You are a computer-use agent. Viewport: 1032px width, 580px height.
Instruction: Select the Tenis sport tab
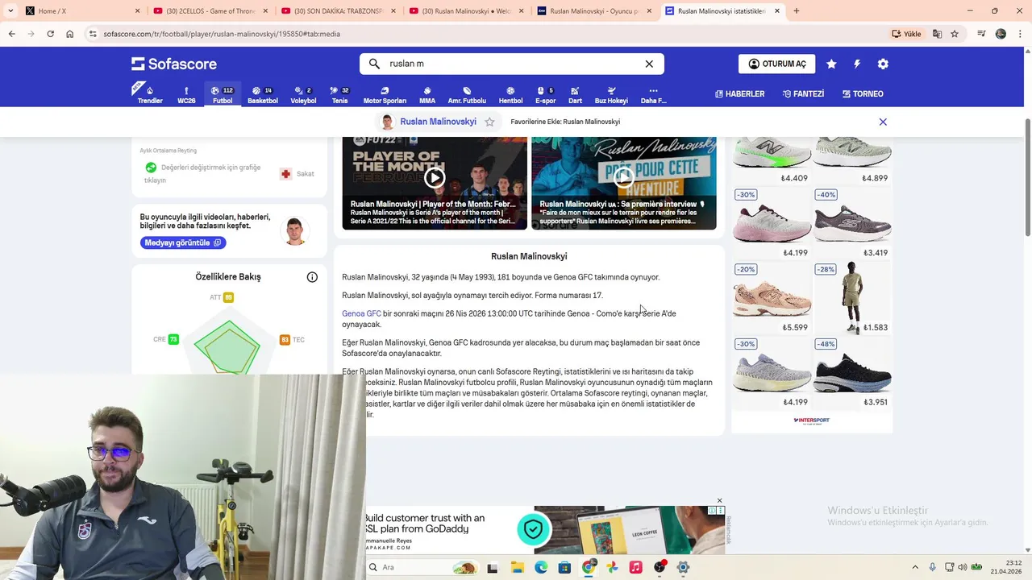(339, 95)
